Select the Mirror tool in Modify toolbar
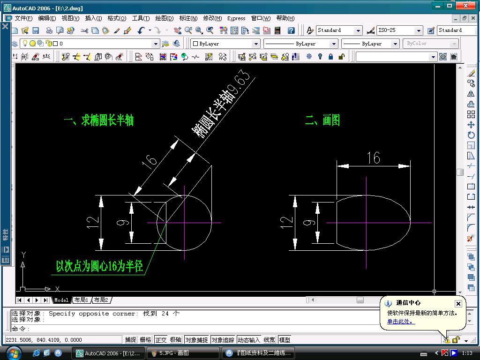Screen dimensions: 480x360 click(471, 94)
